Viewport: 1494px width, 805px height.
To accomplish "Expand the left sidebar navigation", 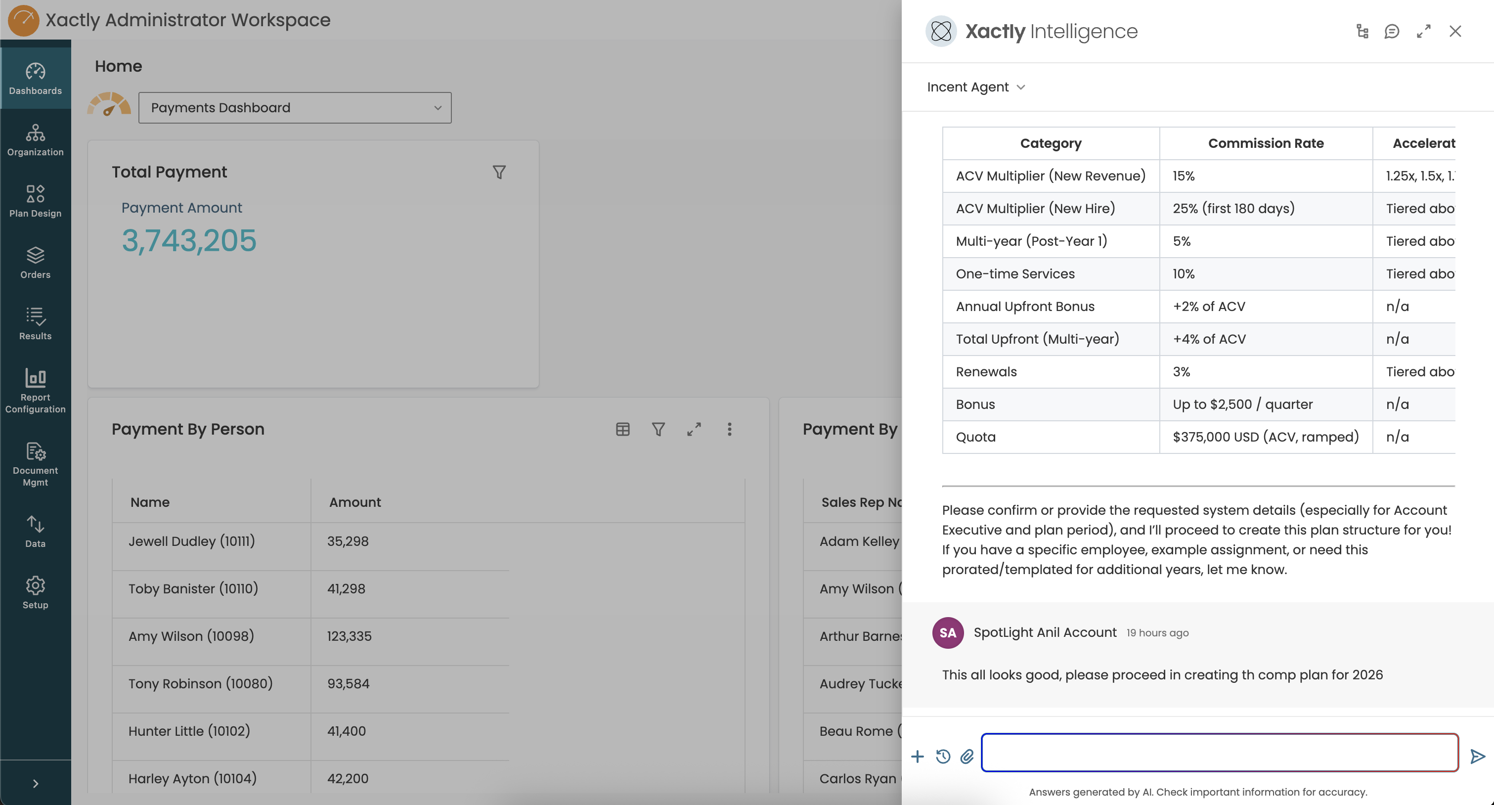I will (x=36, y=784).
